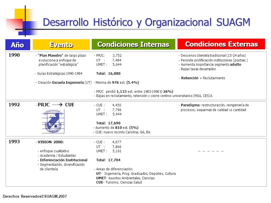271x203 pixels.
Task: Click the year 1992
Action: (x=14, y=105)
